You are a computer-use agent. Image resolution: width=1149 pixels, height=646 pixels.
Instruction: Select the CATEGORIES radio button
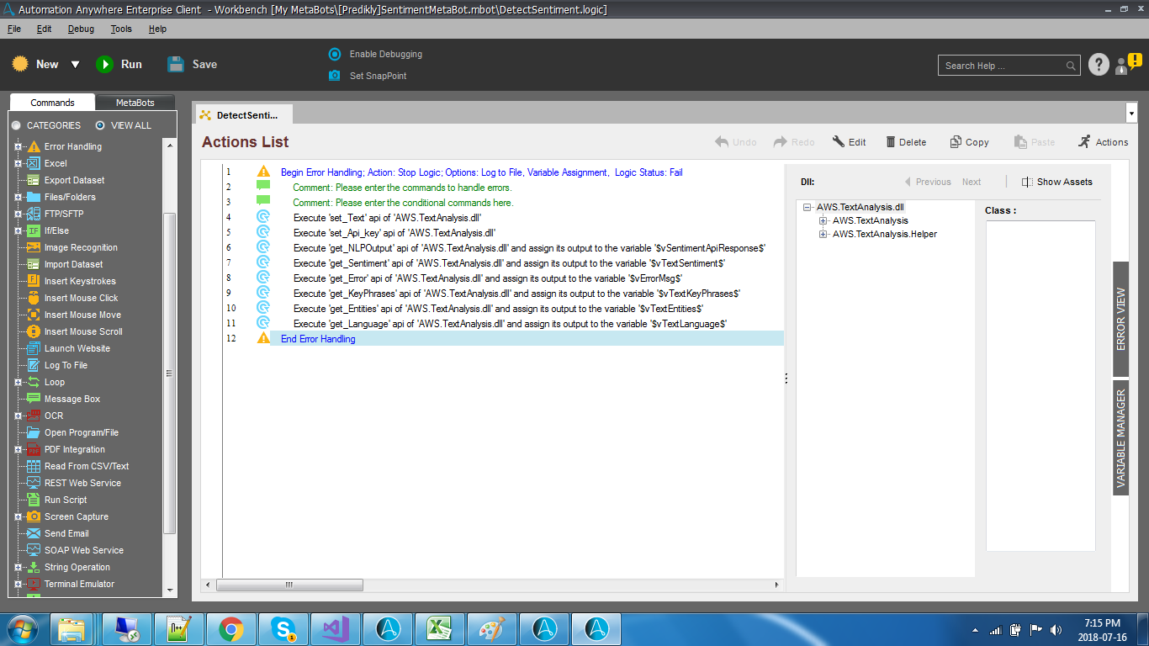click(16, 125)
